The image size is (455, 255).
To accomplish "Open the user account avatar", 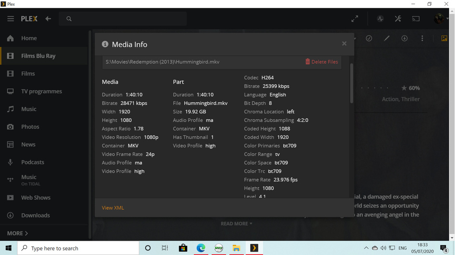I will 439,19.
